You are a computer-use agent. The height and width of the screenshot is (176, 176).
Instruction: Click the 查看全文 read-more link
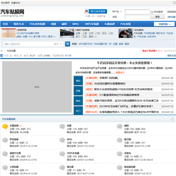pyautogui.click(x=120, y=72)
